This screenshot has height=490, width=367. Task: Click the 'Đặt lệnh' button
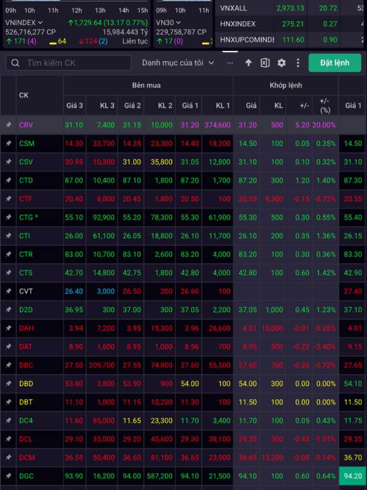tap(335, 63)
